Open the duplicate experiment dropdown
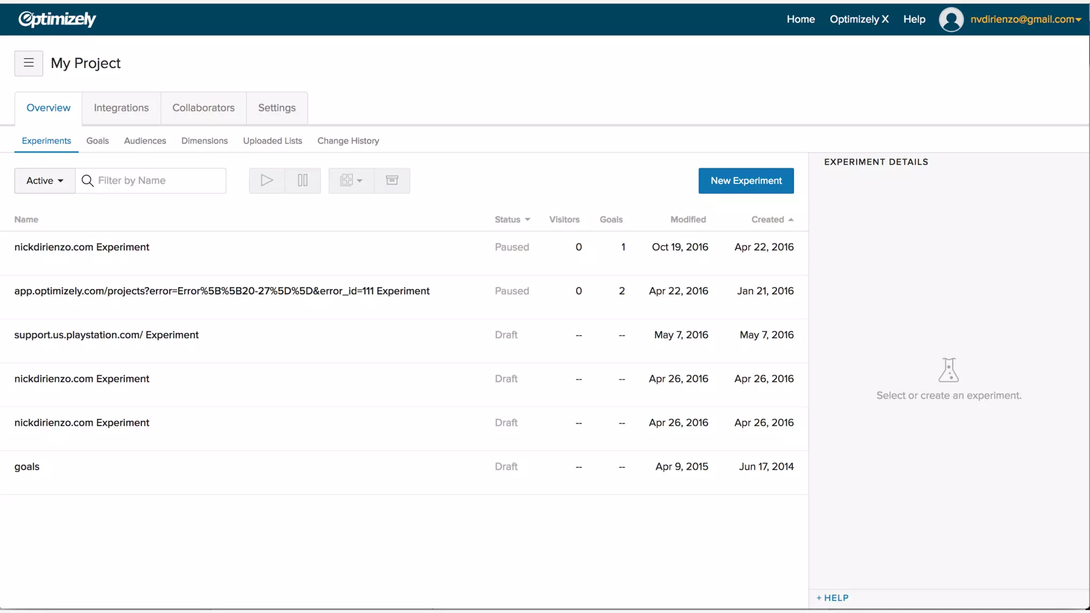The image size is (1090, 613). coord(351,181)
